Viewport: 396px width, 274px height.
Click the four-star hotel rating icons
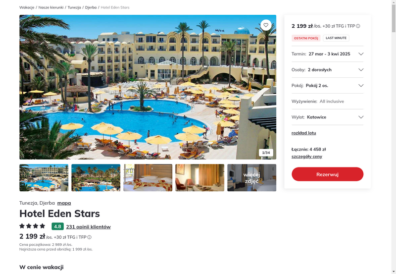coord(32,226)
